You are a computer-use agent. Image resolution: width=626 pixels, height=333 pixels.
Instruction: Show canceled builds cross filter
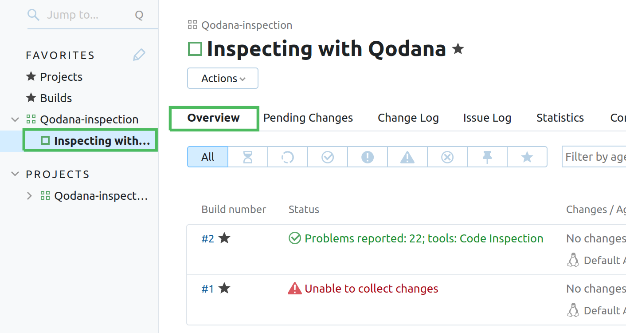click(x=447, y=157)
